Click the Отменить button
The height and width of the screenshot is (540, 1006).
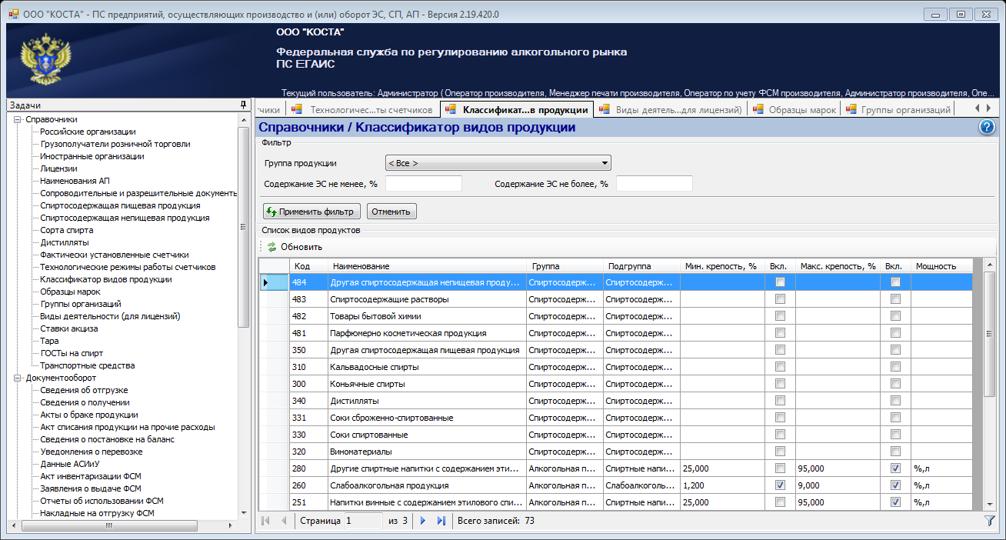(x=391, y=212)
